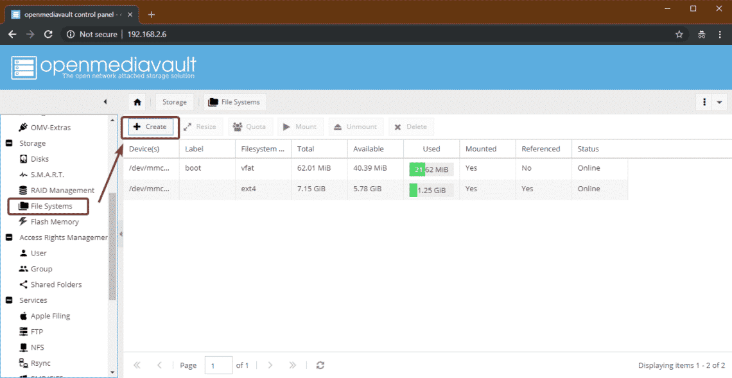The width and height of the screenshot is (732, 378).
Task: Expand the header dropdown arrow beside options
Action: (719, 102)
